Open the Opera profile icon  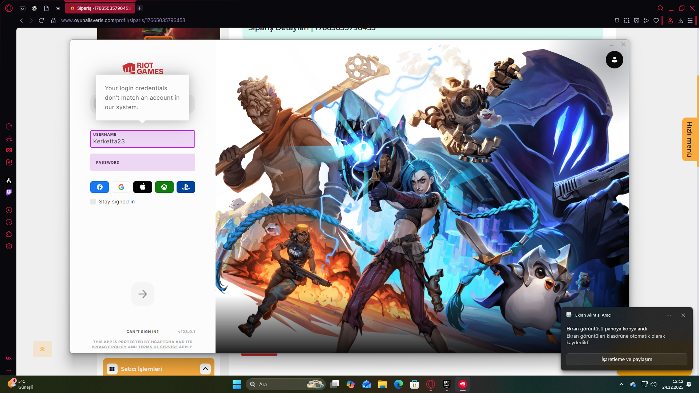tap(670, 20)
